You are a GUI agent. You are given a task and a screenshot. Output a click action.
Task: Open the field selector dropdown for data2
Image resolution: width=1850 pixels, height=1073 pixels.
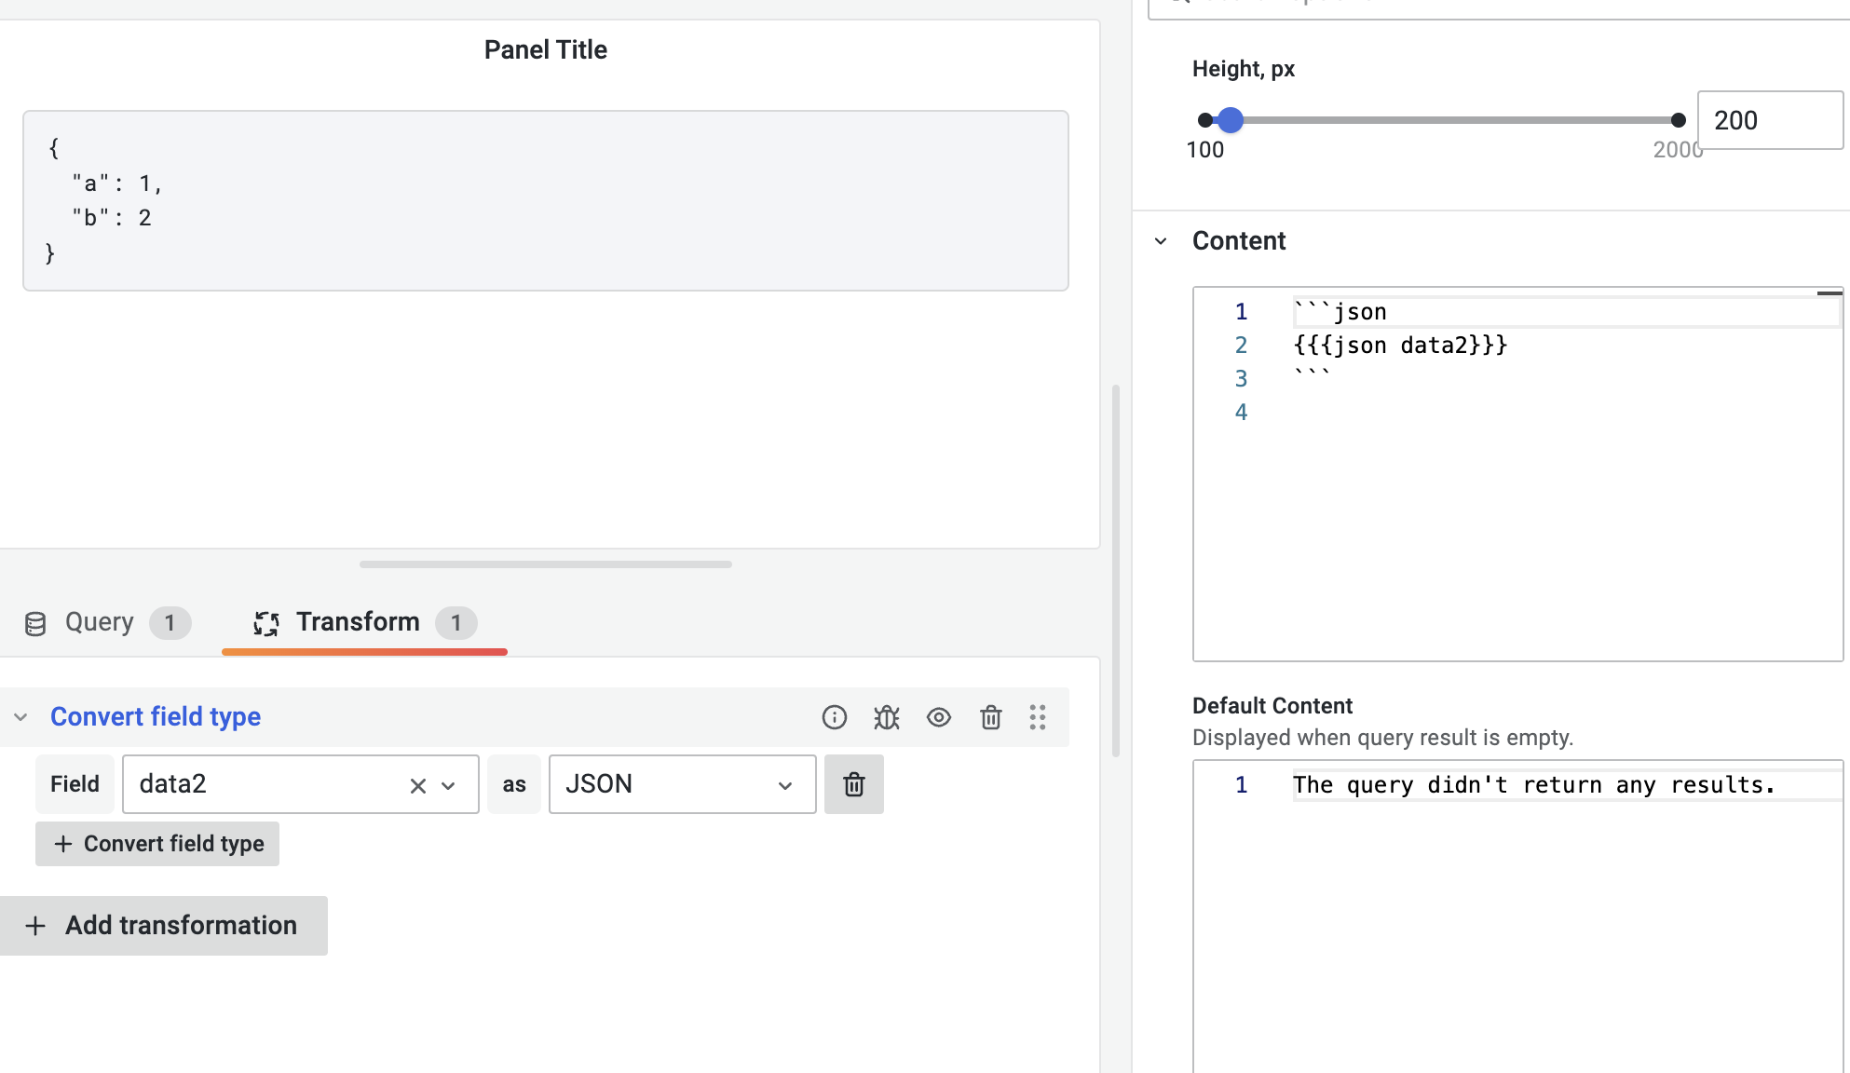pos(448,784)
